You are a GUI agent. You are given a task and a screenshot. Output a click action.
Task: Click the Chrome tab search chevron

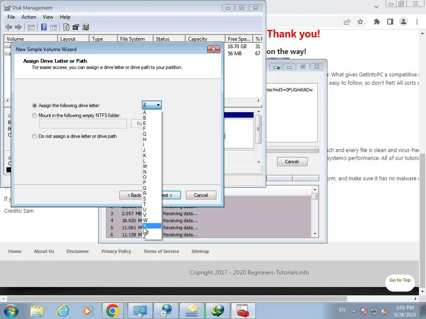376,7
